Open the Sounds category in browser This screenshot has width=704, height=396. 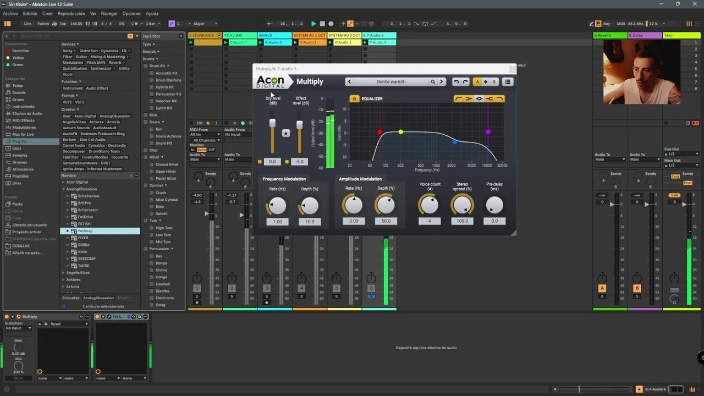pos(19,92)
